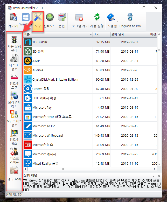Close the 설명 패널 description panel
The height and width of the screenshot is (202, 167).
(159, 176)
